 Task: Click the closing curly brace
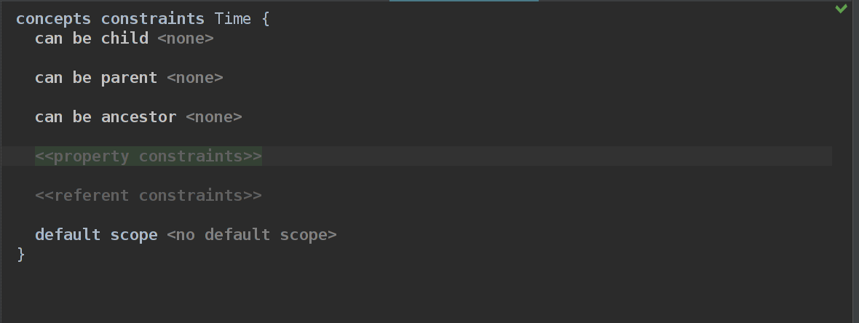point(21,254)
